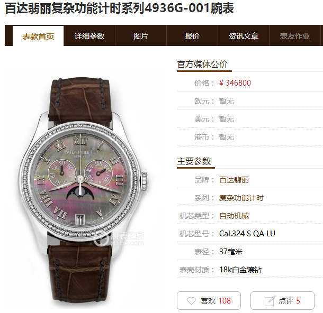The height and width of the screenshot is (313, 323).
Task: Click the 18k白金镶钻 case material value
Action: (x=240, y=270)
